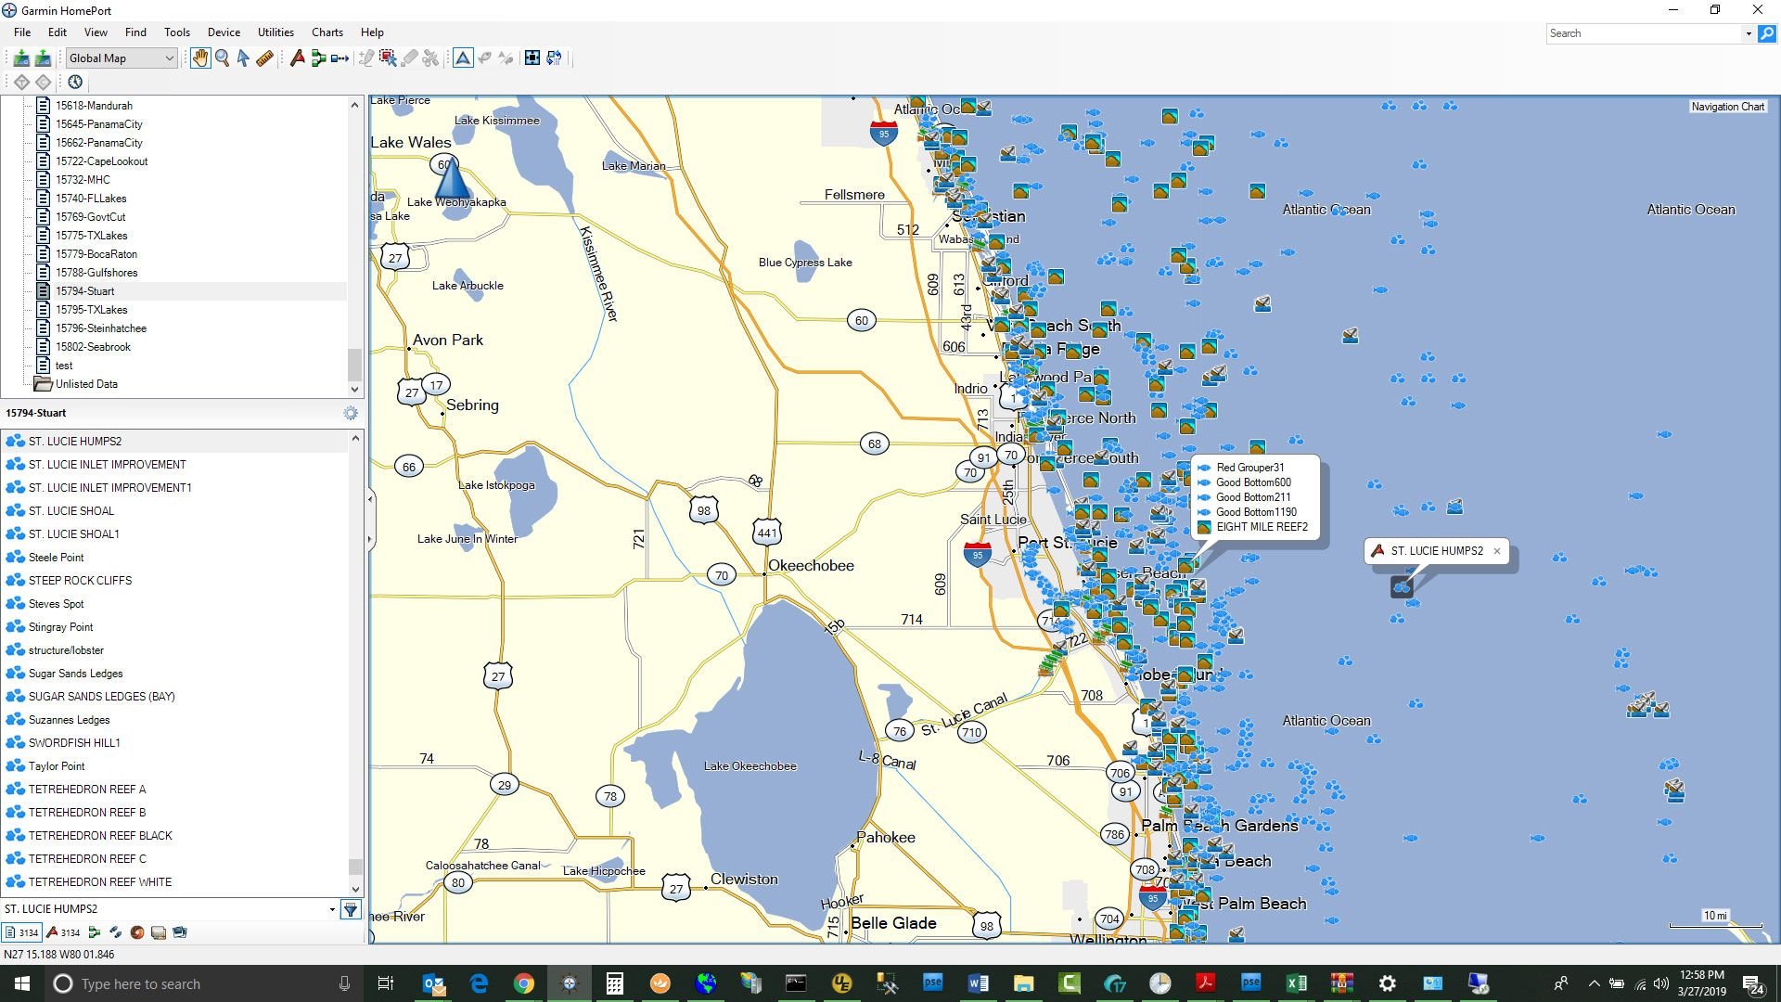This screenshot has width=1781, height=1002.
Task: Toggle the chart triangle overlay button
Action: click(x=463, y=58)
